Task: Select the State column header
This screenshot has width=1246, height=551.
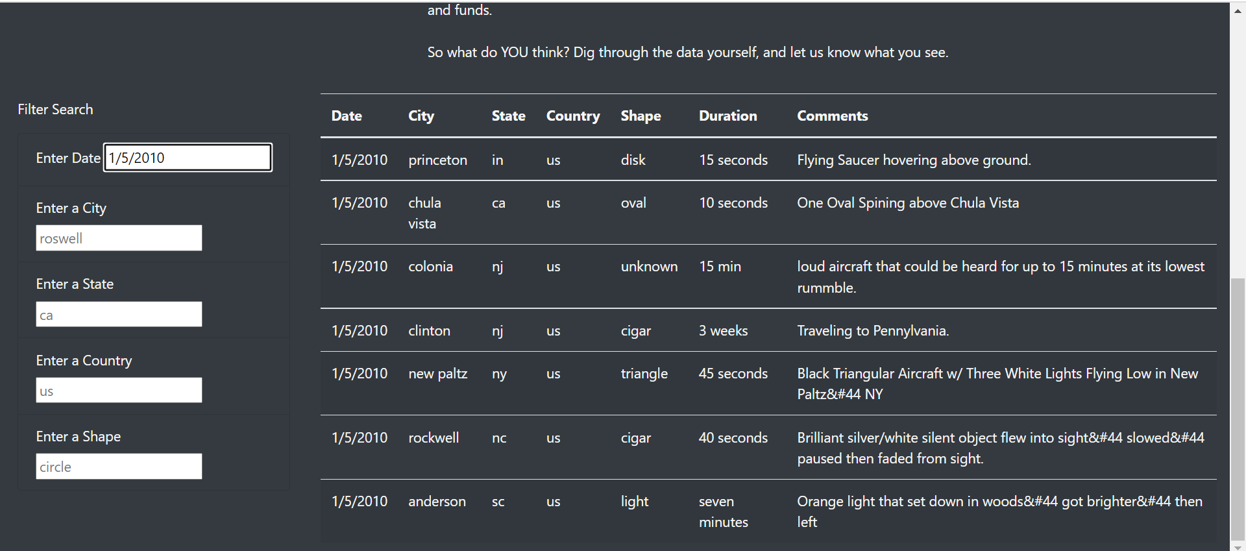Action: pyautogui.click(x=508, y=116)
